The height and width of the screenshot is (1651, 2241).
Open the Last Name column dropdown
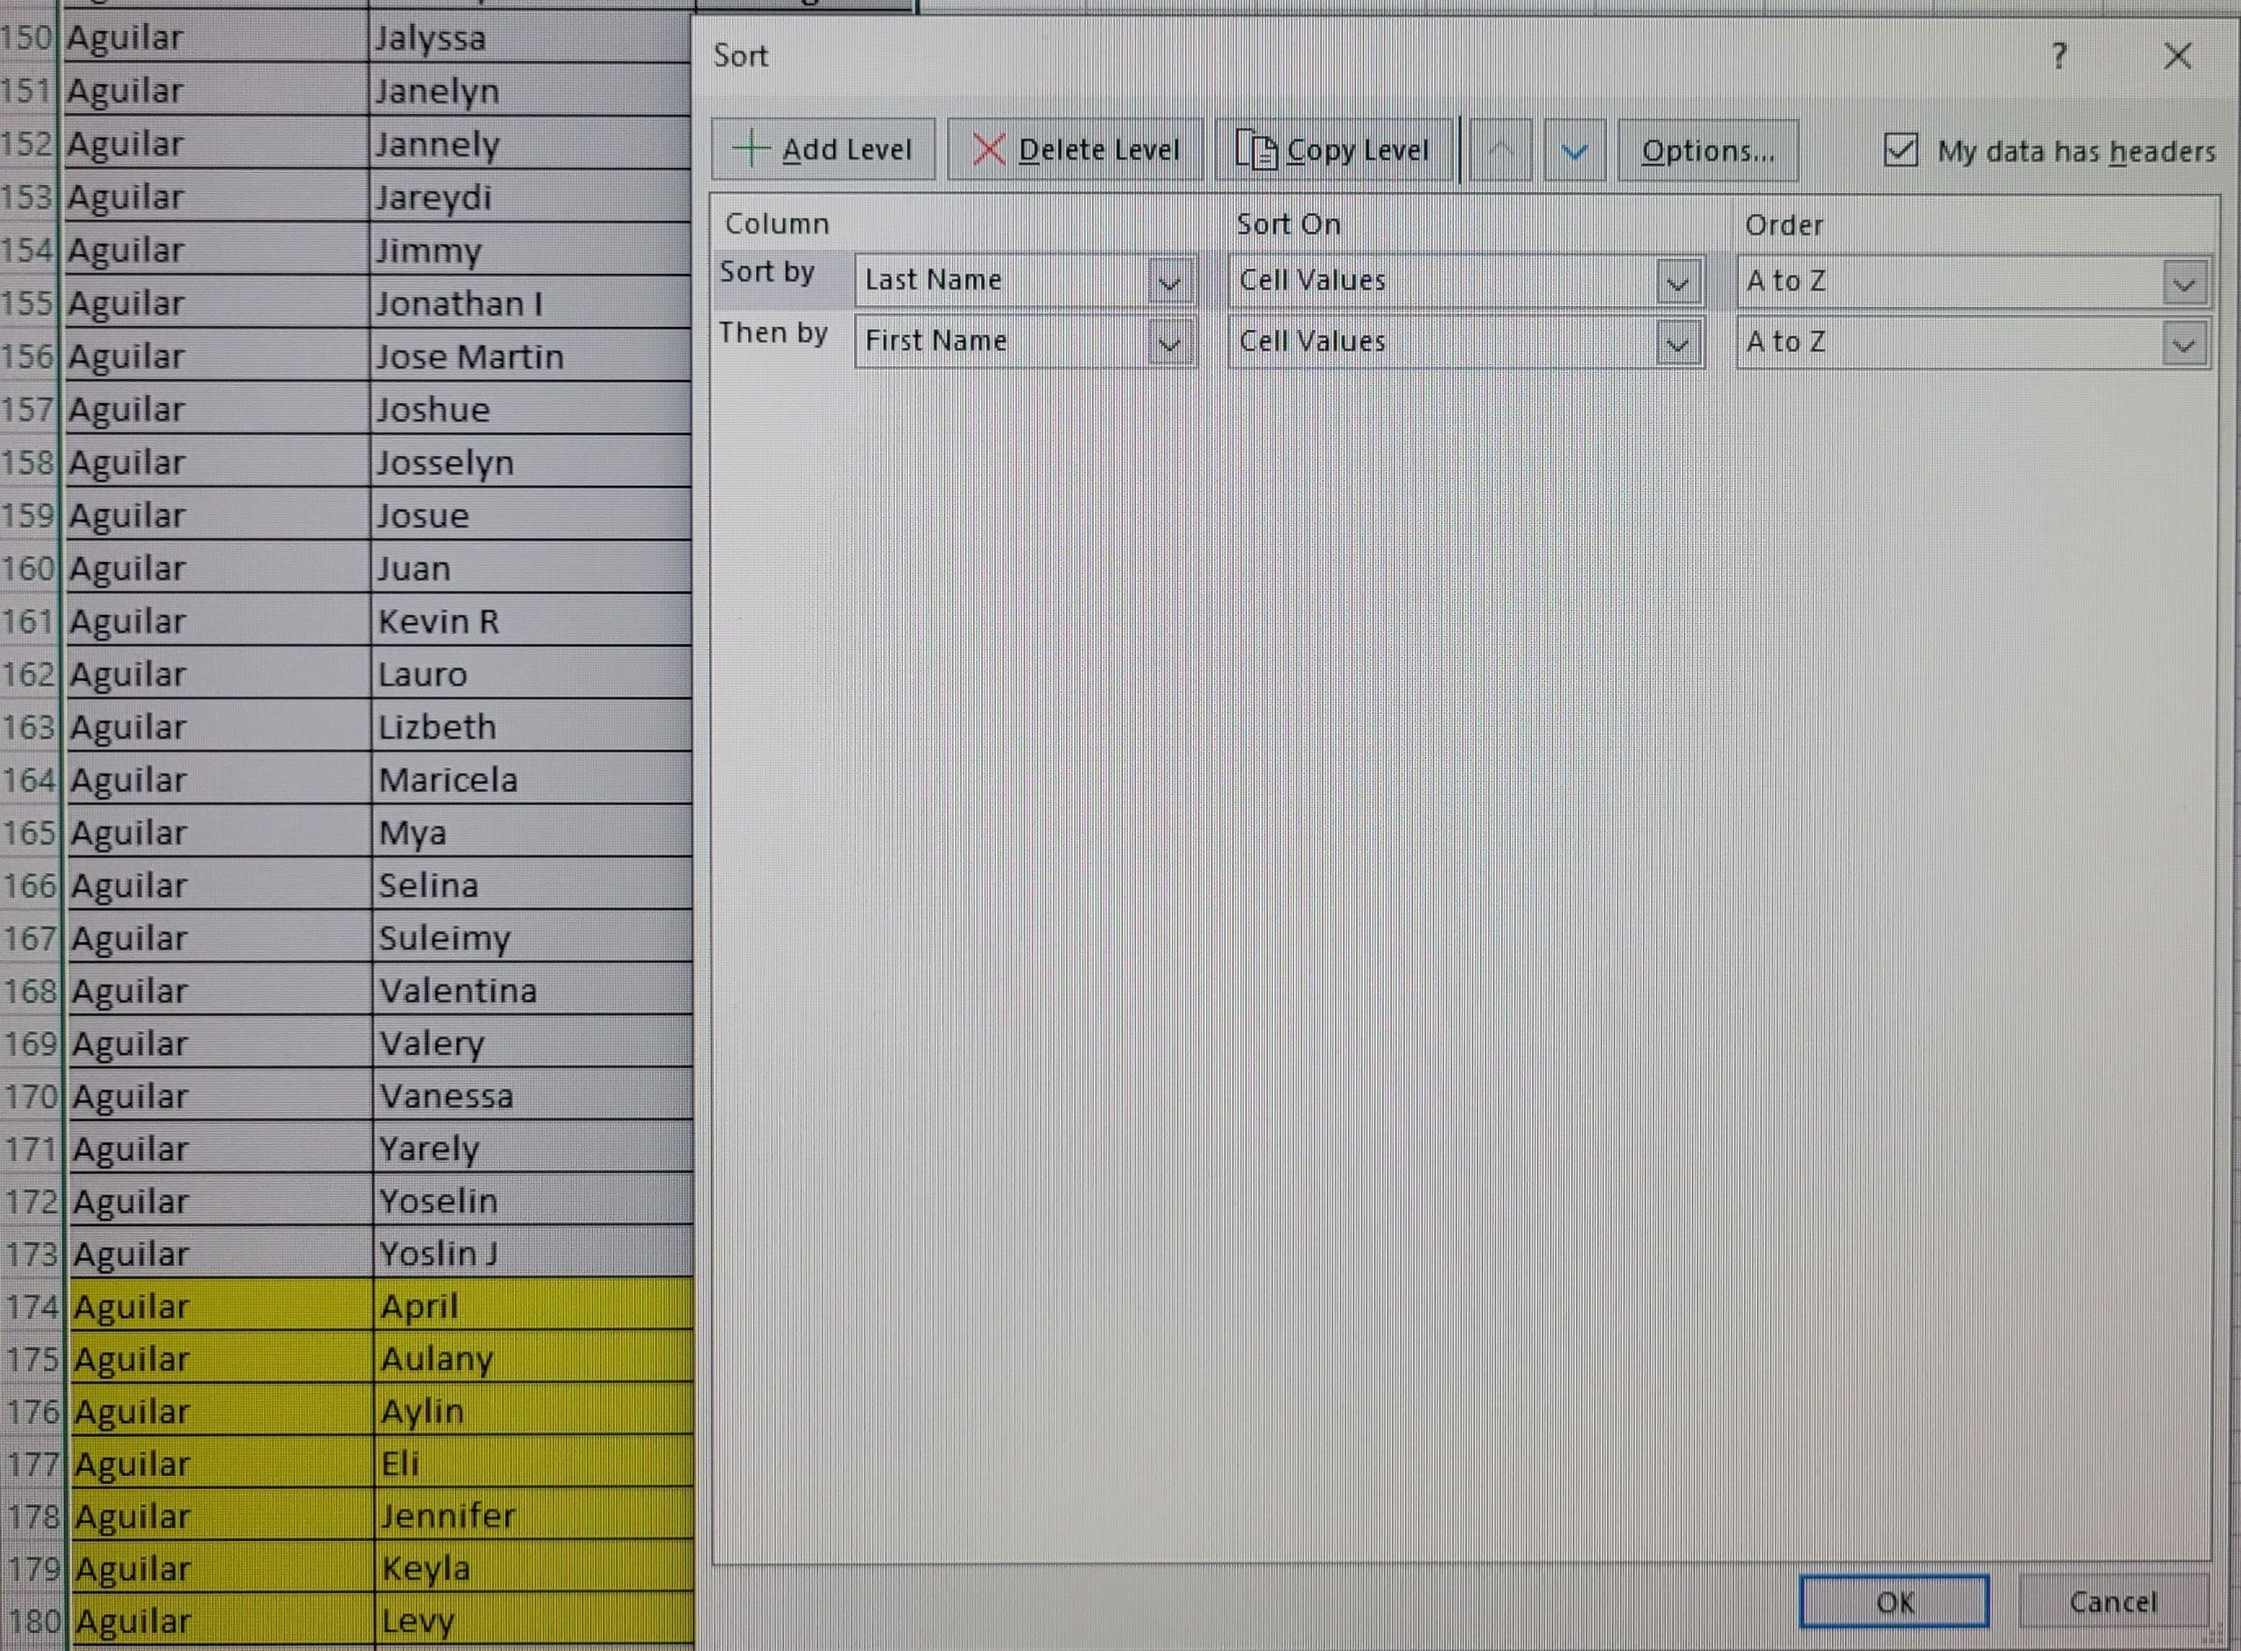click(x=1170, y=281)
